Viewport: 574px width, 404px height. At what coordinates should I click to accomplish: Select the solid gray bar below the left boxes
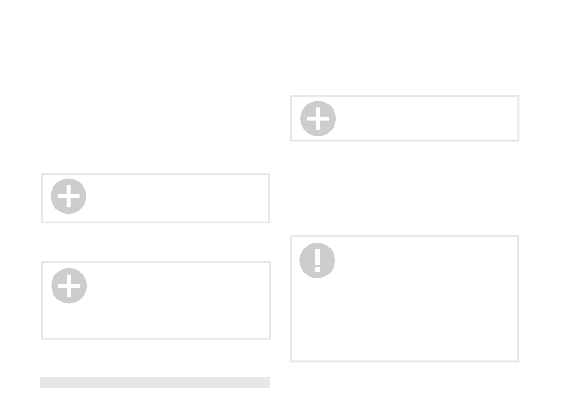(x=155, y=382)
